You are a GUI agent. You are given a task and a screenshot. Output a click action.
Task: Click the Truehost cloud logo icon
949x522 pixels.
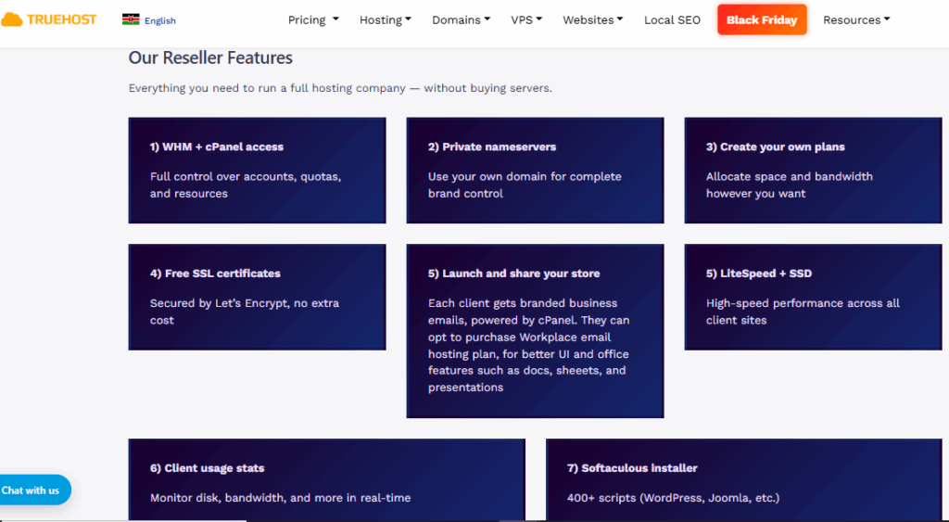tap(11, 20)
